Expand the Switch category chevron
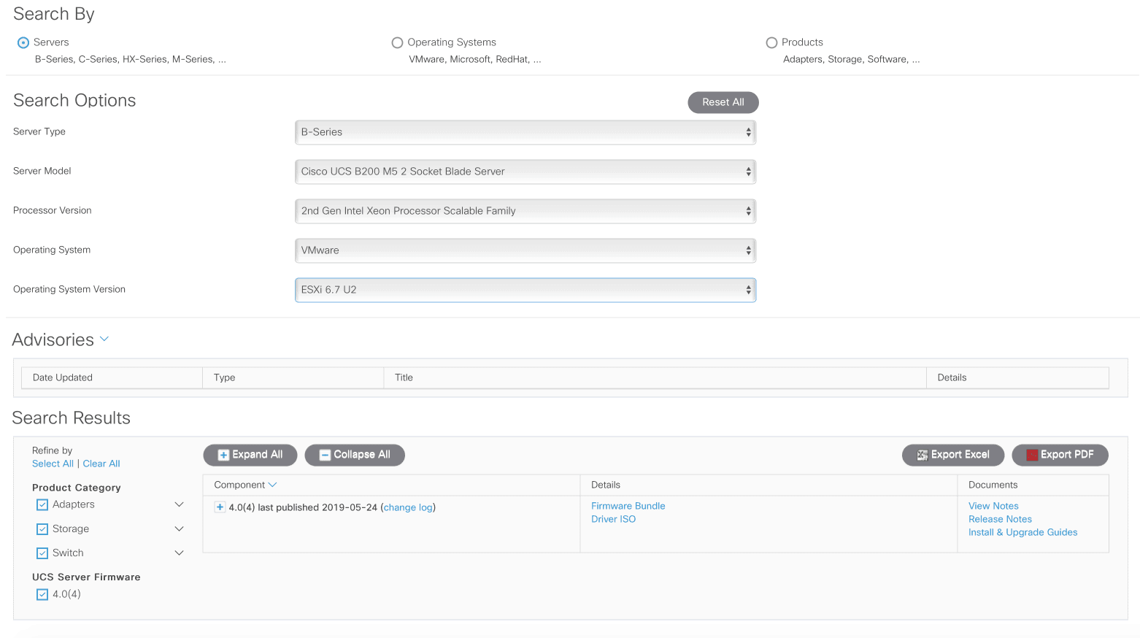 (179, 553)
